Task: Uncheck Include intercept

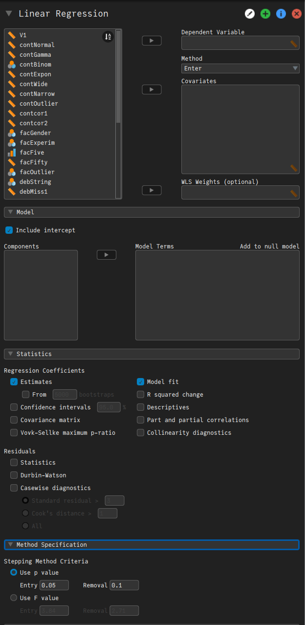Action: (9, 230)
